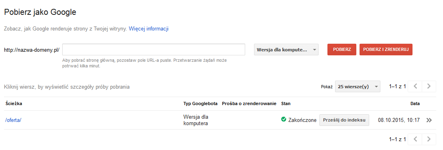Click the Prześlij do indeksu button
The height and width of the screenshot is (150, 443).
pyautogui.click(x=344, y=120)
